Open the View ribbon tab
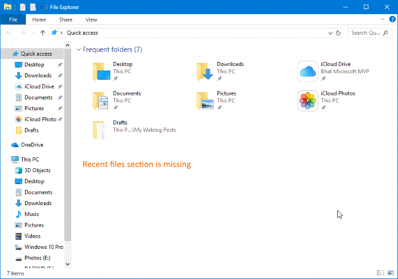The image size is (398, 279). click(x=91, y=19)
